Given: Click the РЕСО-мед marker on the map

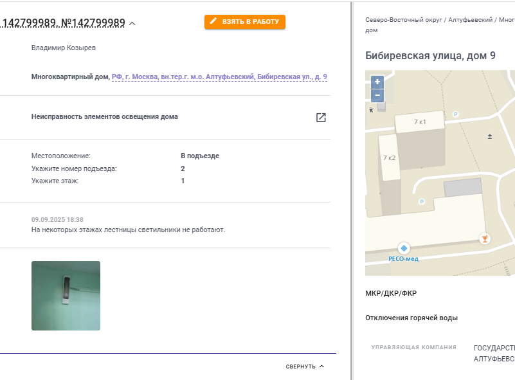Looking at the screenshot, I should click(404, 248).
